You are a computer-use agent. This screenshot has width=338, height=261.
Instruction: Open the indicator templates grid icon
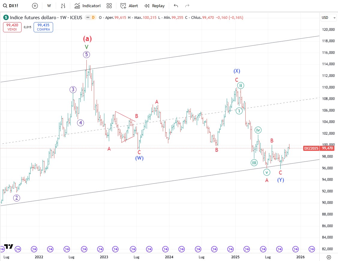pyautogui.click(x=109, y=6)
